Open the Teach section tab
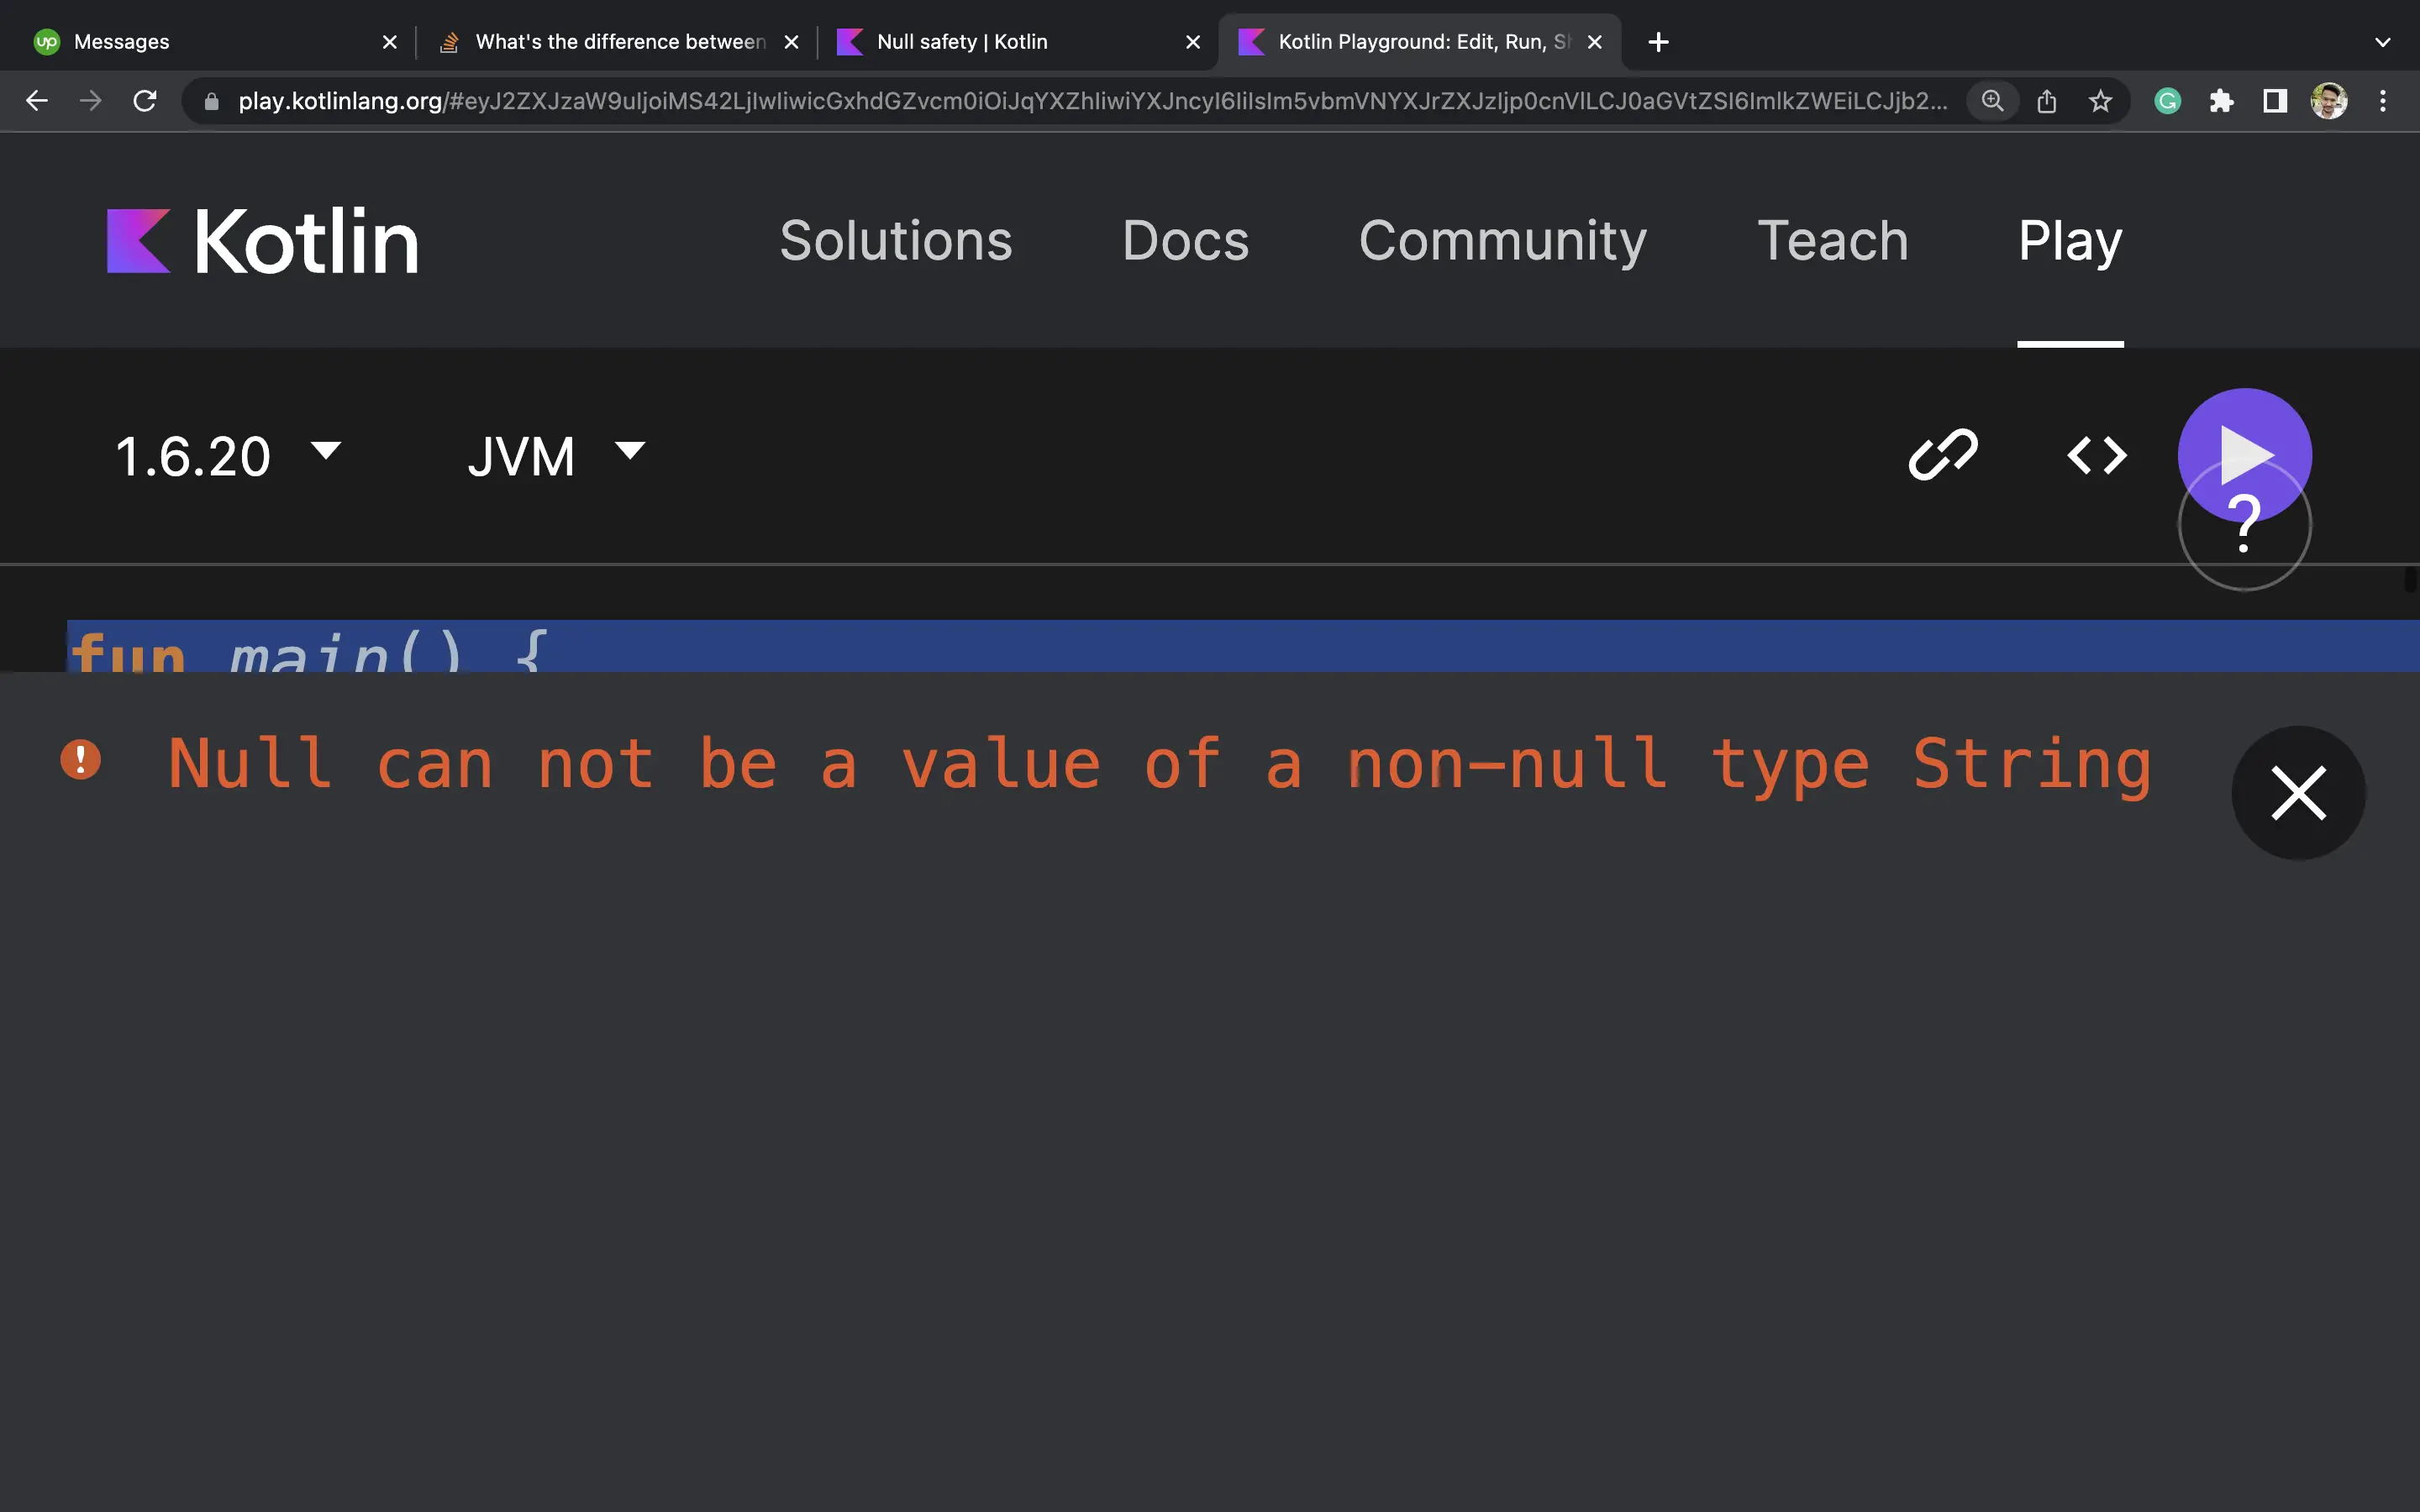 [x=1833, y=240]
